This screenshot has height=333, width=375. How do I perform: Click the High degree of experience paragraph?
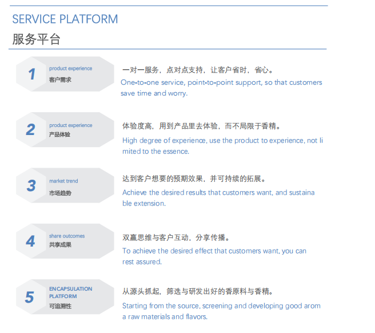click(x=222, y=146)
